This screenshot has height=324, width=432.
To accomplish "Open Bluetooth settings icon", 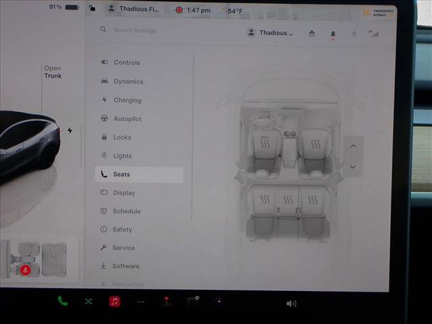I will pos(354,34).
